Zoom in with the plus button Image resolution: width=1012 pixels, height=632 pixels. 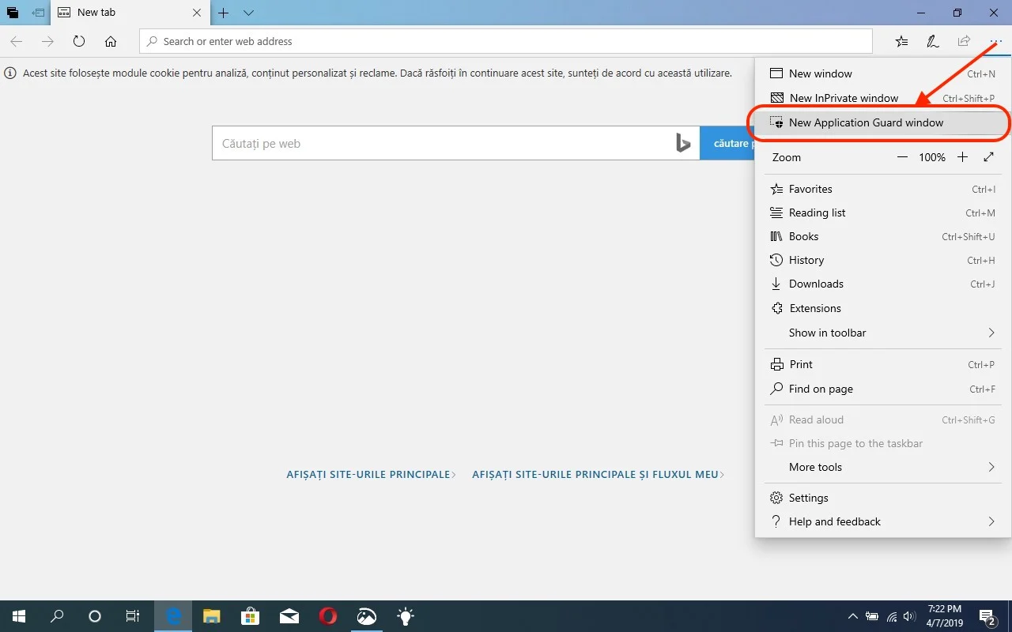[x=962, y=157]
